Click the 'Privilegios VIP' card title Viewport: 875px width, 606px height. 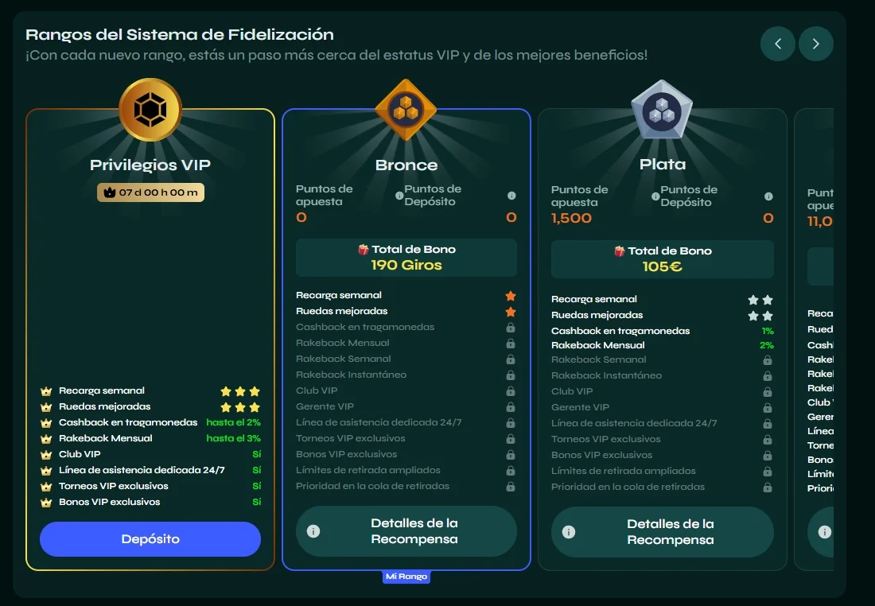pos(150,165)
